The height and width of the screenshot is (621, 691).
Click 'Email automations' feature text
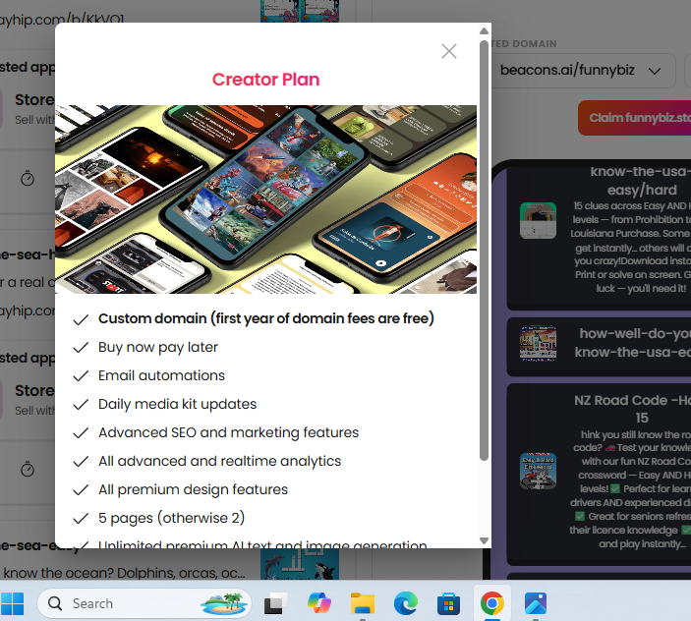[162, 375]
